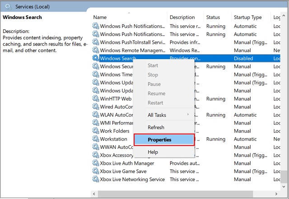Select the Windows Remote Management service name
The width and height of the screenshot is (289, 199).
tap(132, 50)
